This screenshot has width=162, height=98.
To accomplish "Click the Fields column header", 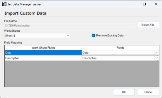I will (x=120, y=48).
